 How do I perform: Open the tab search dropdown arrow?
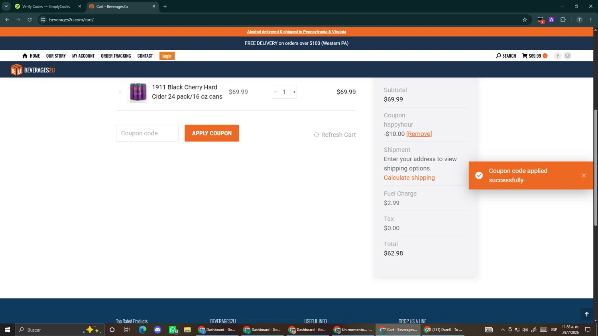(6, 6)
